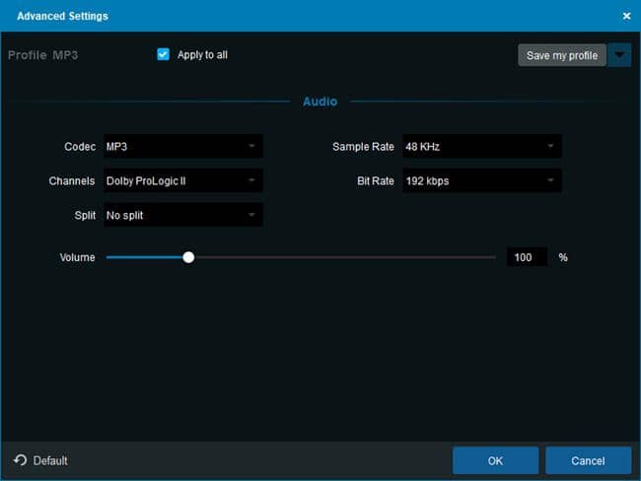Viewport: 641px width, 481px height.
Task: Confirm settings with OK button
Action: (495, 460)
